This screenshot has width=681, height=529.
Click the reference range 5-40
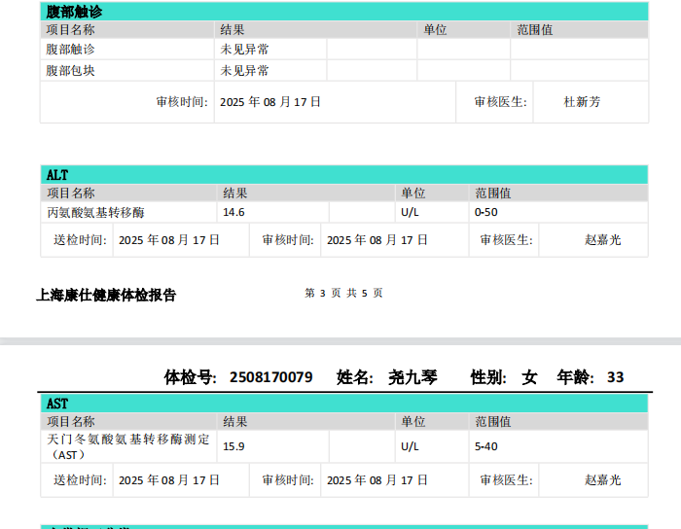(486, 447)
